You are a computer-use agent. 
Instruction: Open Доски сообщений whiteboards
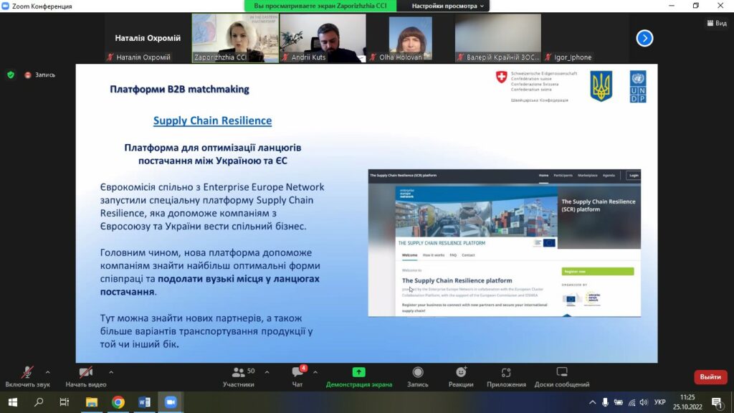coord(562,377)
